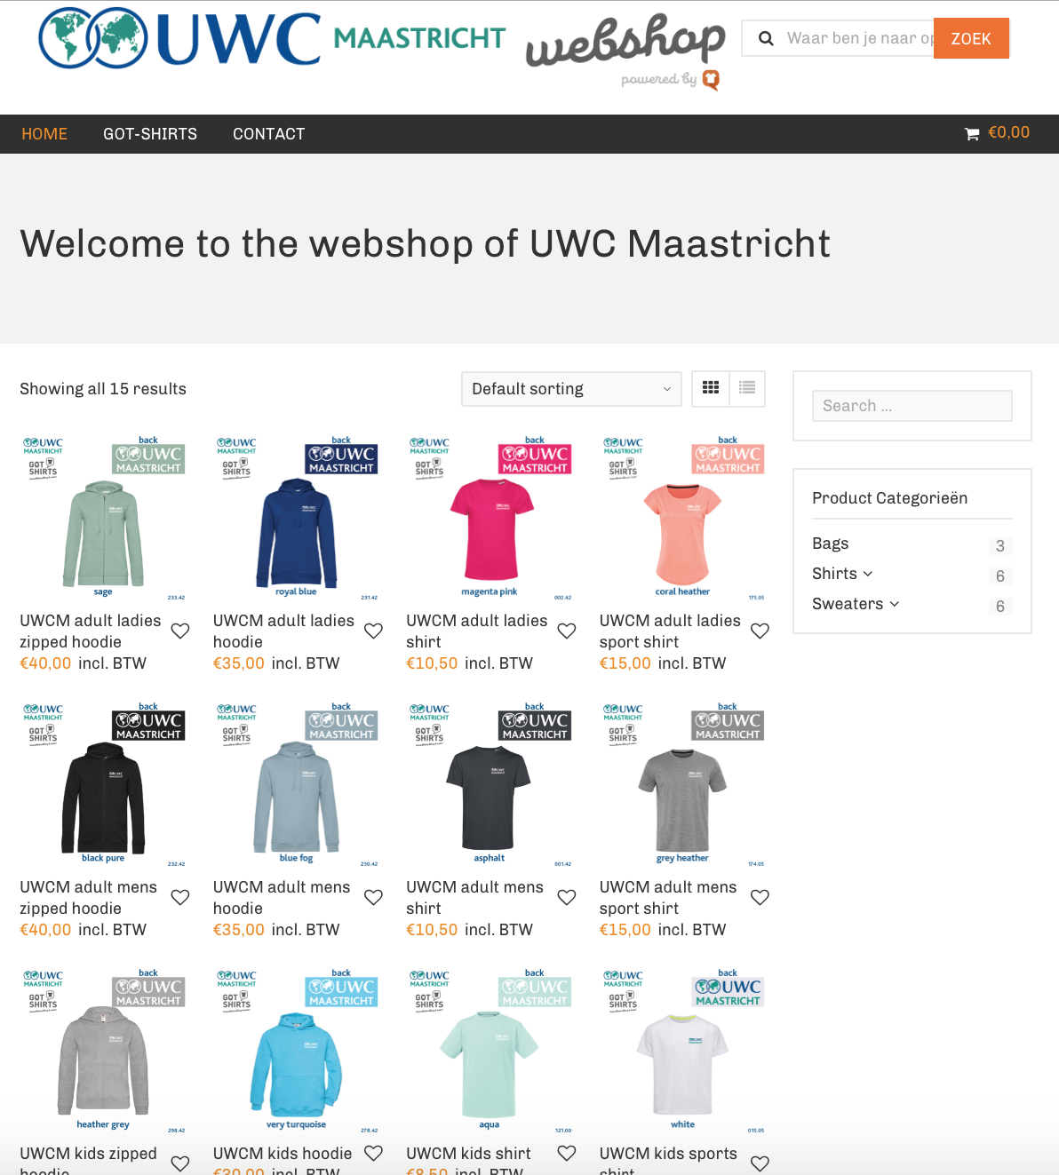Expand the Shirts category chevron
The width and height of the screenshot is (1059, 1175).
click(x=868, y=574)
